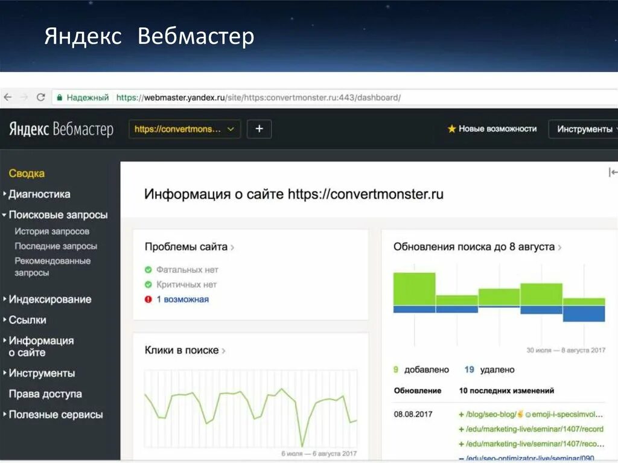The height and width of the screenshot is (463, 618).
Task: Click the 6 июля — 6 августа 2017 label
Action: (x=319, y=453)
